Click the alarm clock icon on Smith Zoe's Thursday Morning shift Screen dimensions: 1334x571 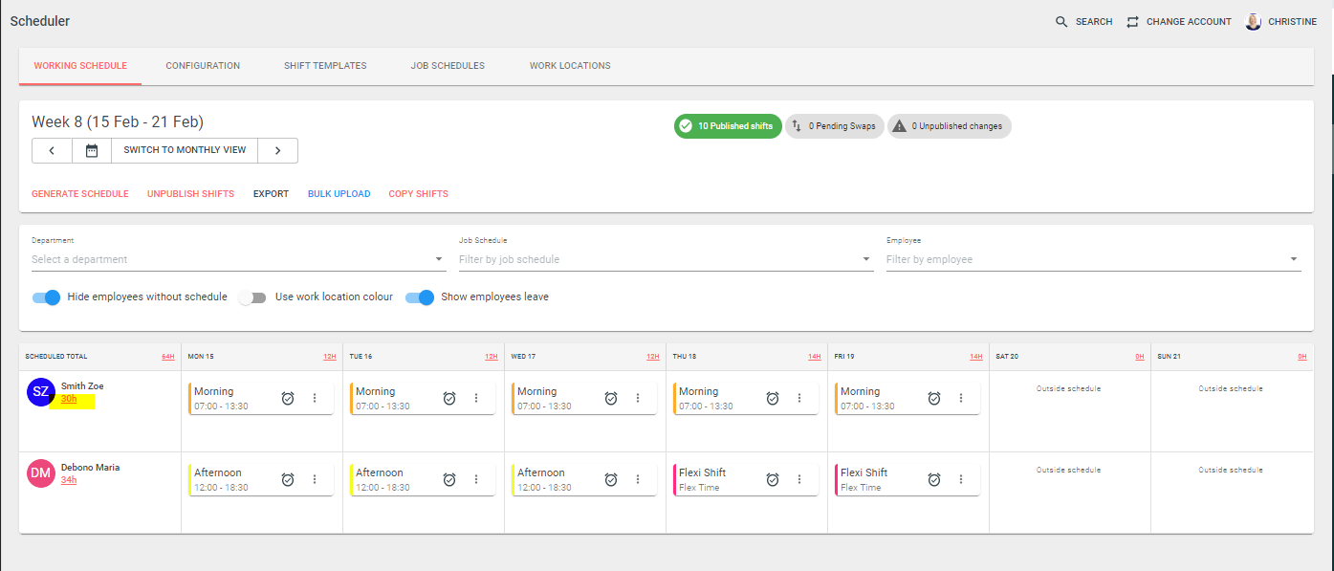point(773,398)
